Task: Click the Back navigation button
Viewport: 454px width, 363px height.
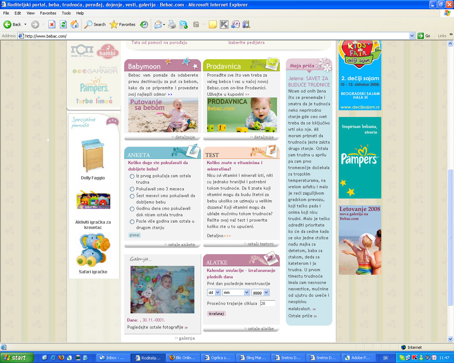Action: point(12,24)
